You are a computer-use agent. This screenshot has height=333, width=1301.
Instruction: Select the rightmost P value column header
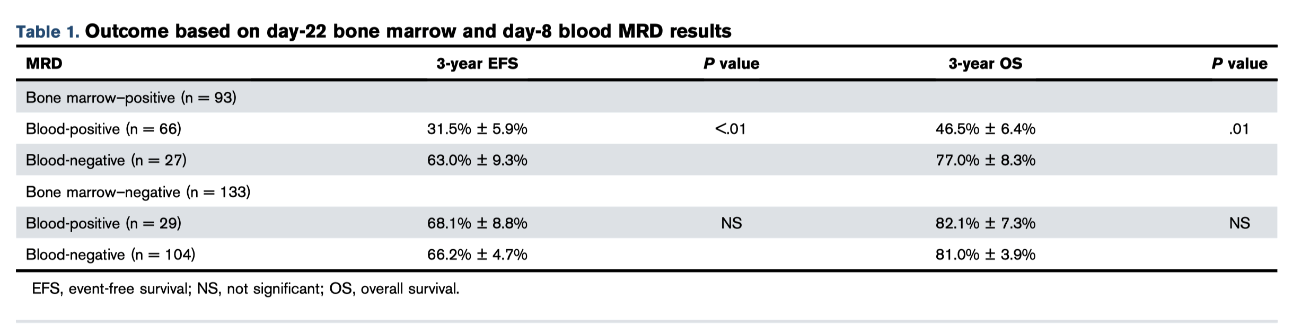(1239, 64)
